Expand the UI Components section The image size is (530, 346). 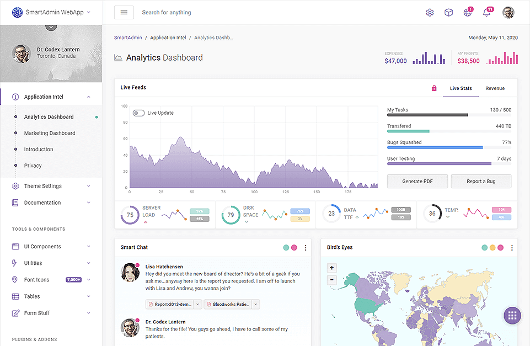(x=51, y=247)
